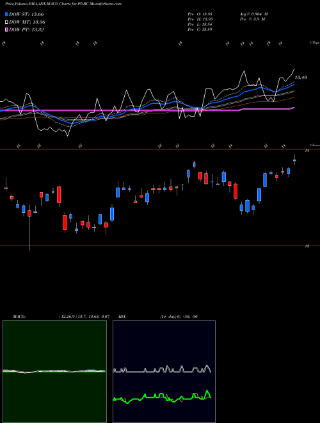Select the 'DOW PT: 13.32' legend text
Viewport: 320px width, 423px height.
(26, 29)
